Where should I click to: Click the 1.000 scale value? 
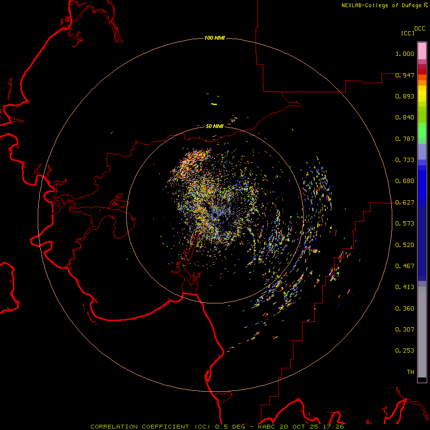(x=405, y=54)
